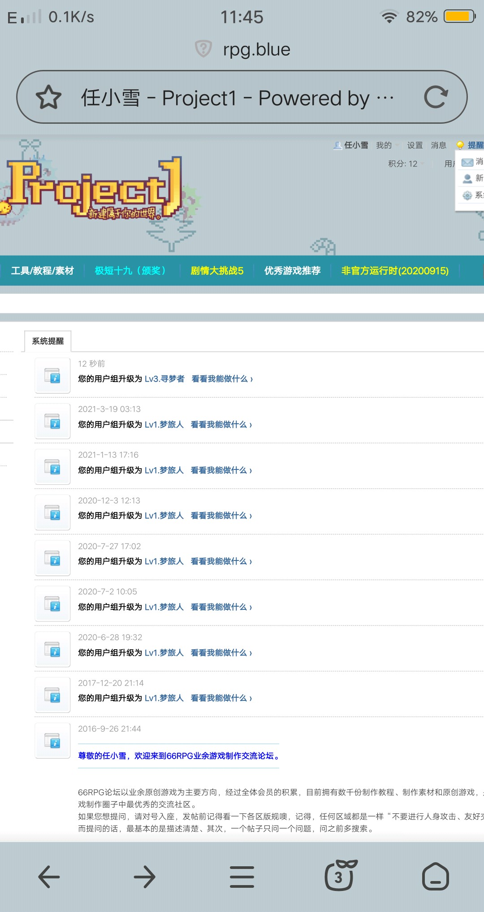Open the browser hamburger menu

point(242,877)
